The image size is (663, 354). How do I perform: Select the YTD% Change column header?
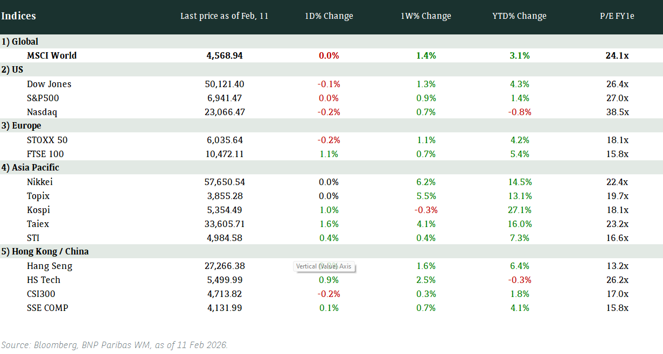(519, 16)
